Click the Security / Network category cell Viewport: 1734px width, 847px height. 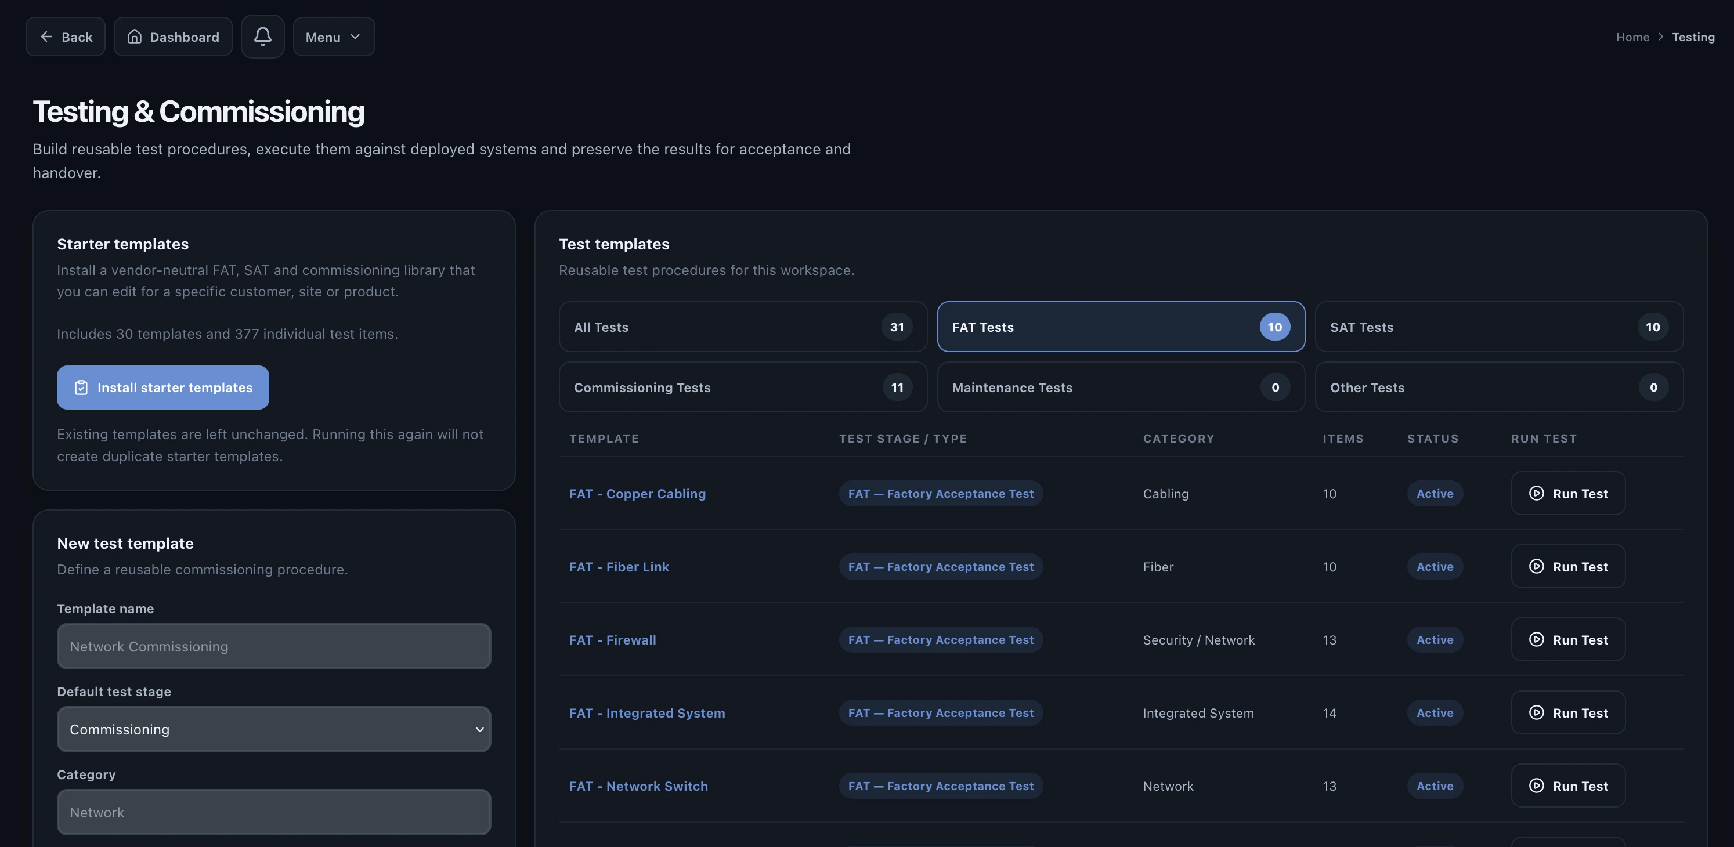tap(1198, 640)
